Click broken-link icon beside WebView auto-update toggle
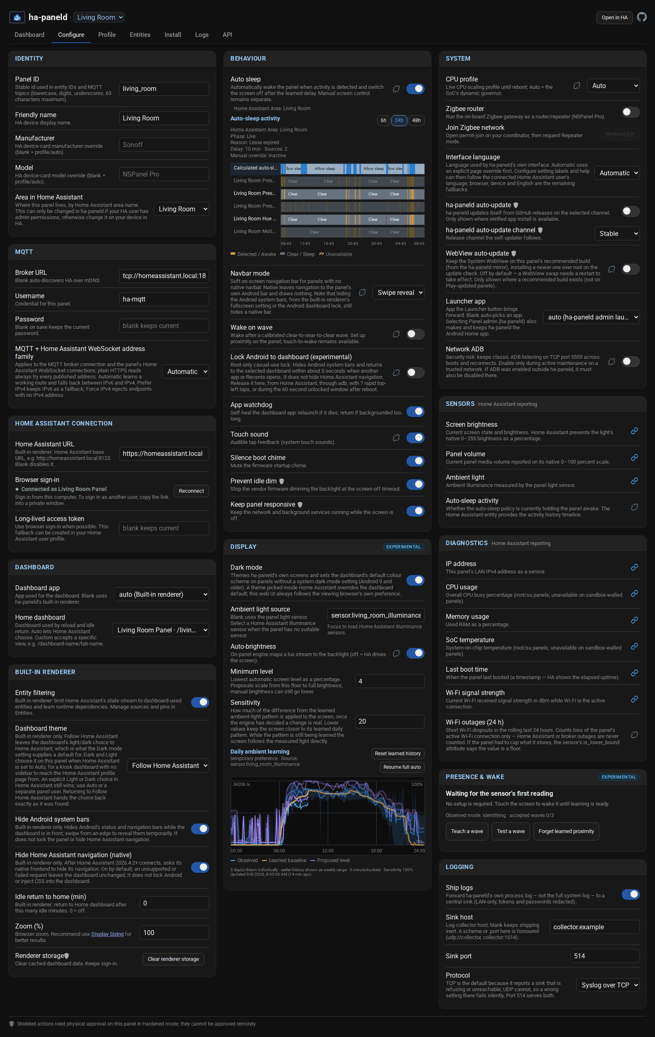Image resolution: width=655 pixels, height=1037 pixels. [x=611, y=269]
